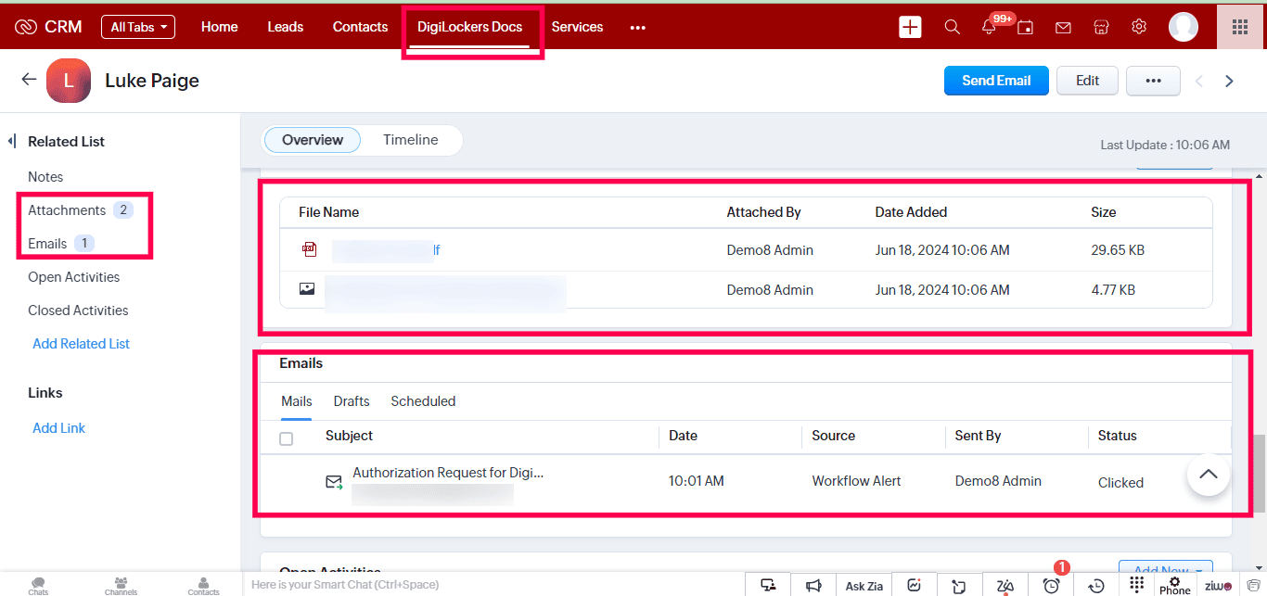The image size is (1267, 596).
Task: Click the 4.77 KB size cell
Action: coord(1114,290)
